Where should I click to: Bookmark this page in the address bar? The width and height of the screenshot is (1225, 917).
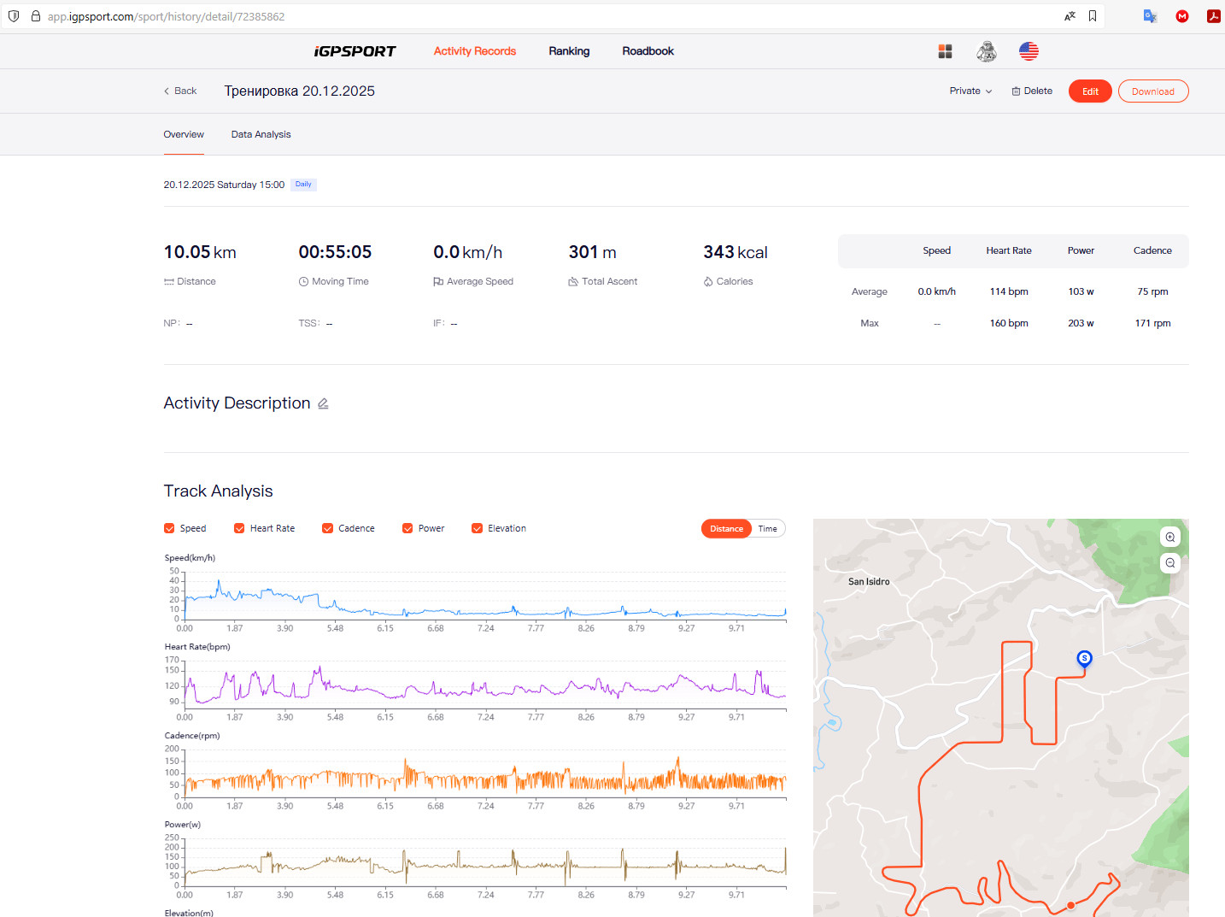pyautogui.click(x=1093, y=16)
